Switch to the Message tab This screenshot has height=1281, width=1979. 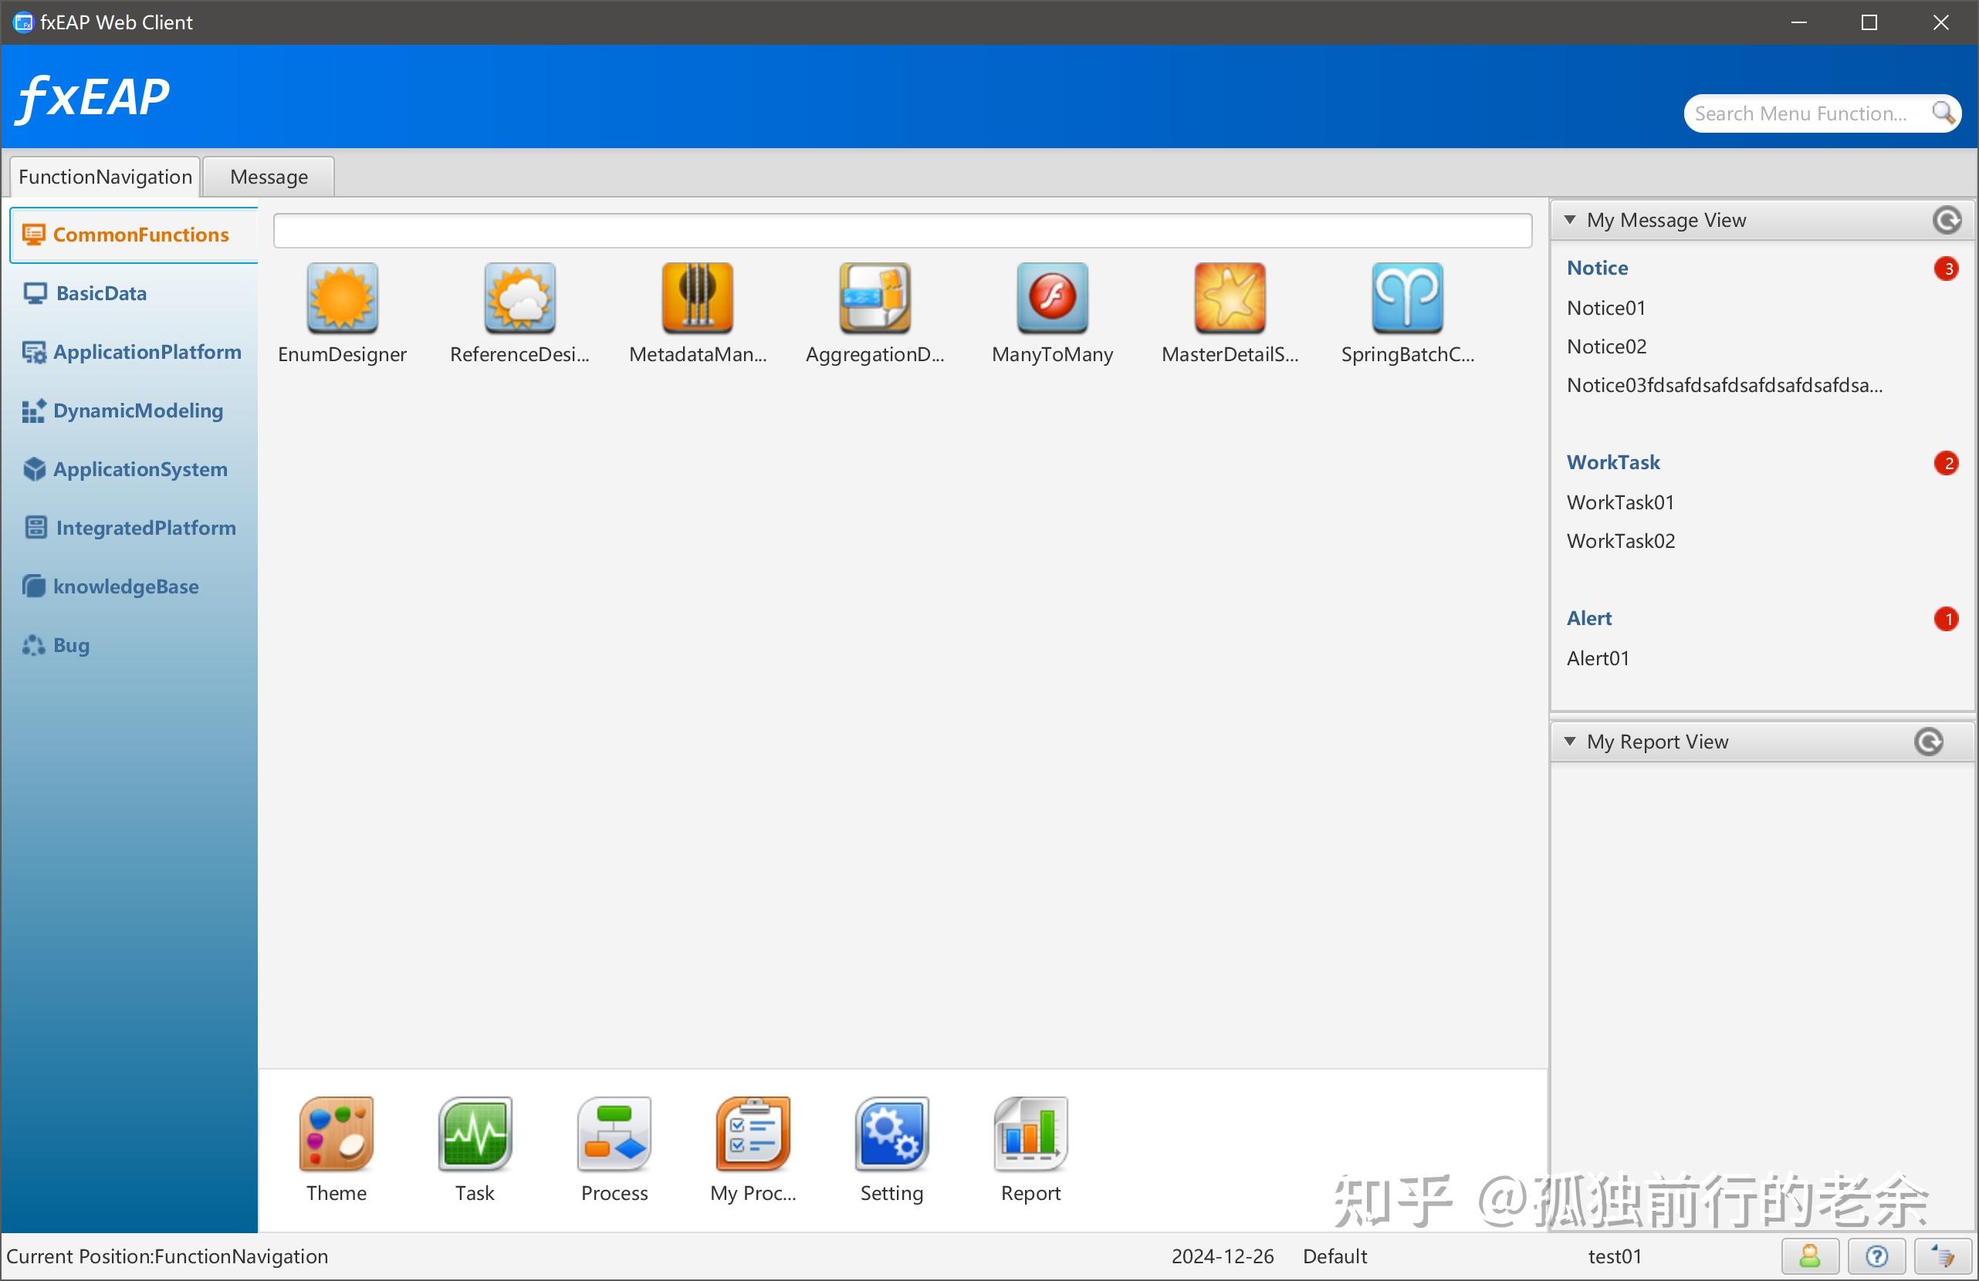pyautogui.click(x=268, y=176)
